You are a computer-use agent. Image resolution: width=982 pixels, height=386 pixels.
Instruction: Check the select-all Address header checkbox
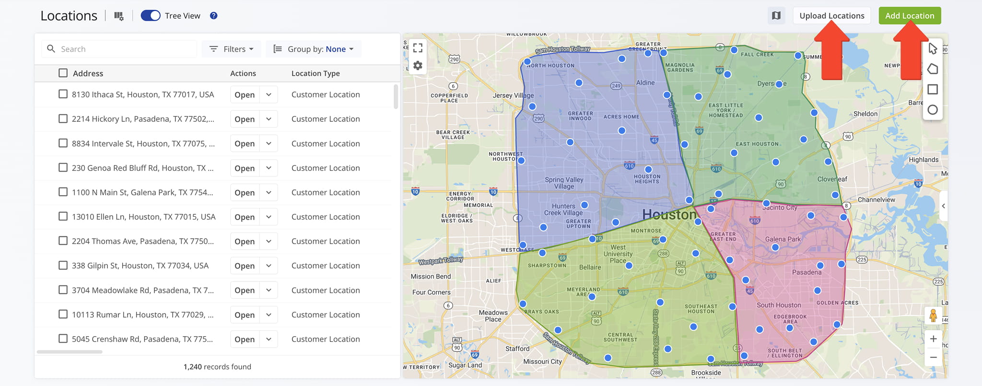tap(63, 73)
